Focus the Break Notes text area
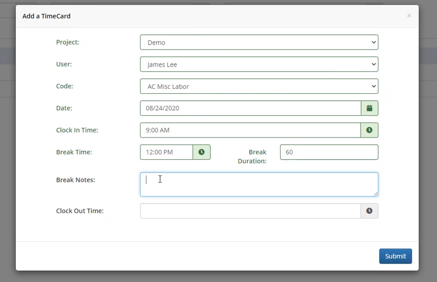 click(259, 185)
